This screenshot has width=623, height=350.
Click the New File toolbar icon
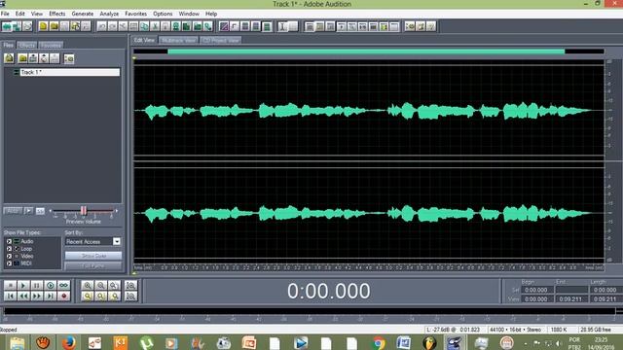pos(43,26)
